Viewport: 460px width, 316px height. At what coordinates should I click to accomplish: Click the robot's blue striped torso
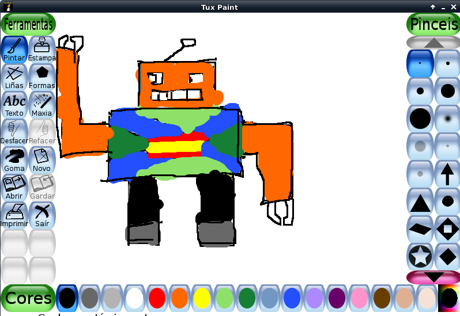pyautogui.click(x=175, y=144)
